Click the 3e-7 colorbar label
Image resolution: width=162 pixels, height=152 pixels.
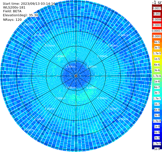157,93
